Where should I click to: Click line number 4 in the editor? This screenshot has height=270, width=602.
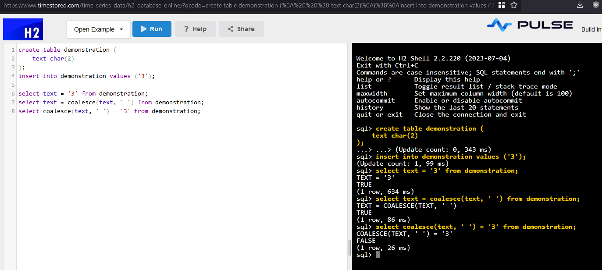coord(12,76)
